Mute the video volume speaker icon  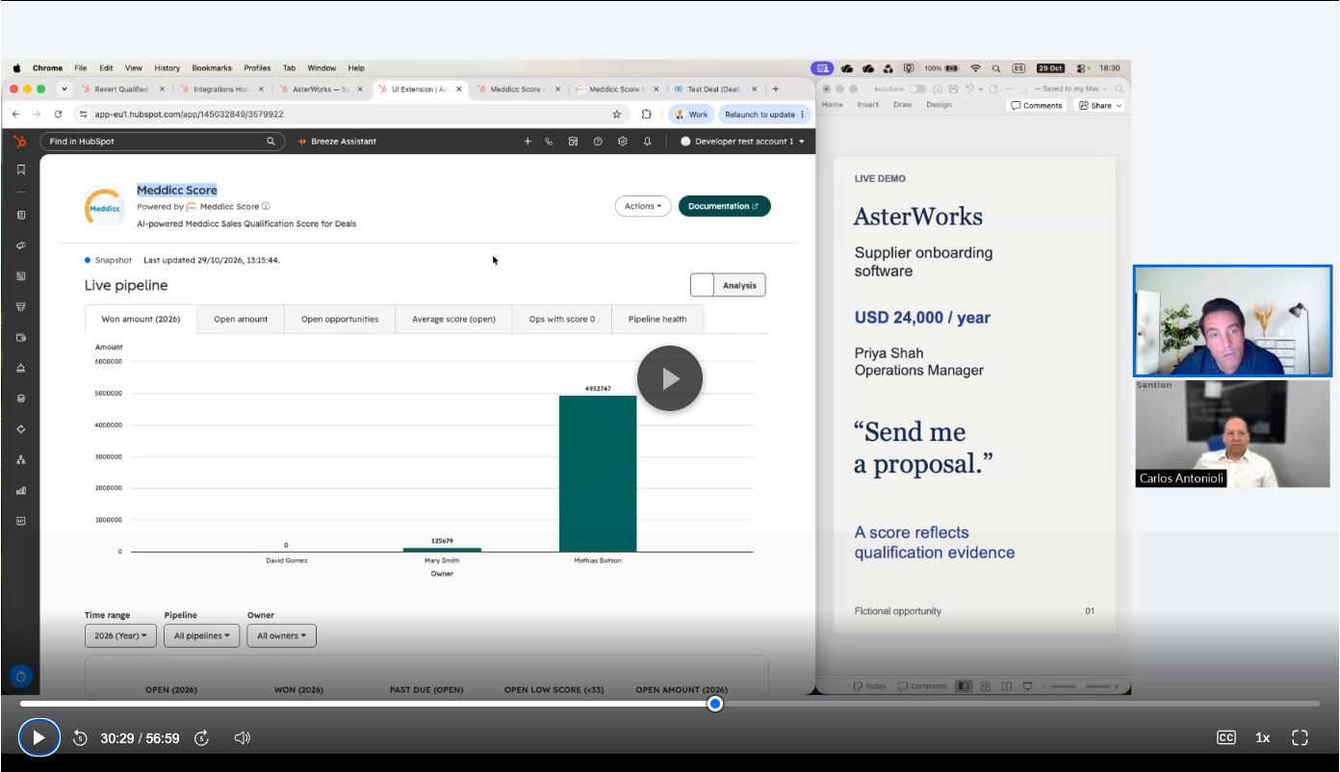point(242,738)
